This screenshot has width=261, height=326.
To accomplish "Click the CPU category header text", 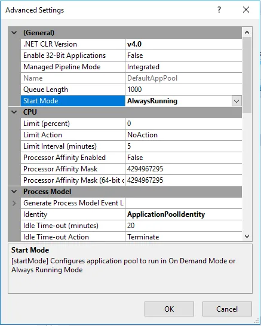I will 30,112.
